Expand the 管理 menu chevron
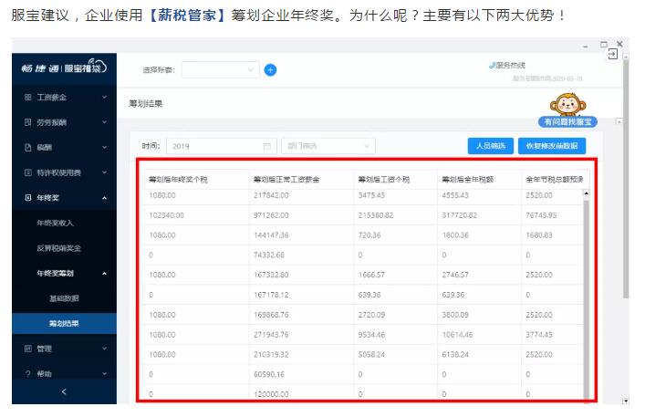 pos(105,349)
